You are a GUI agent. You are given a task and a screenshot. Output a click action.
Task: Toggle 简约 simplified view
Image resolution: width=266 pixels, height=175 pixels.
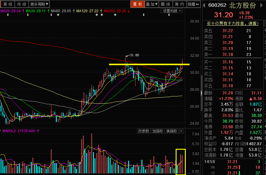(x=180, y=4)
